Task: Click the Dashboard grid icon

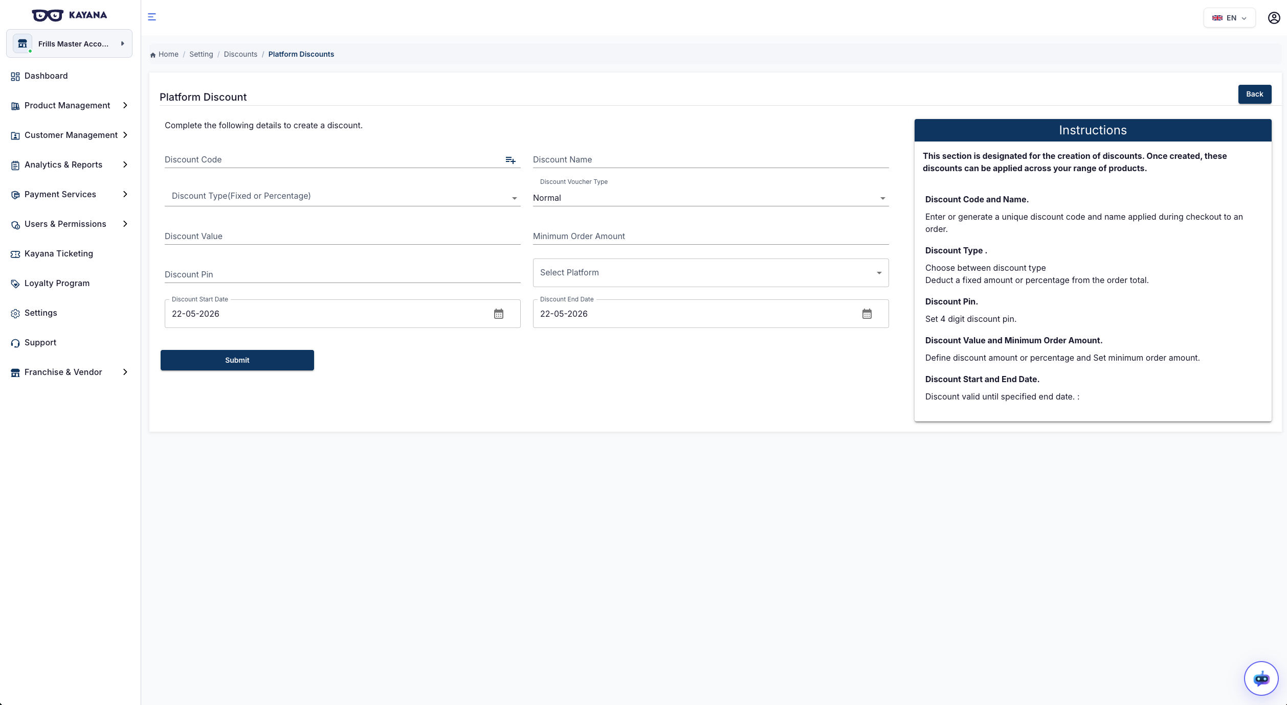Action: pos(15,76)
